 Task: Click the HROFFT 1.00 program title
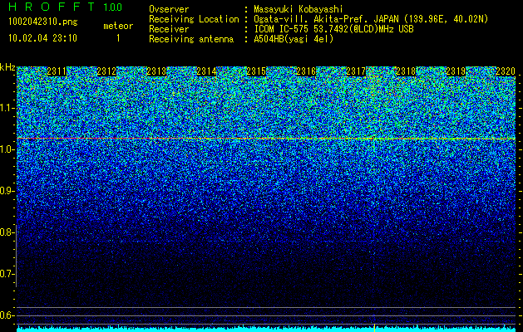tap(66, 7)
